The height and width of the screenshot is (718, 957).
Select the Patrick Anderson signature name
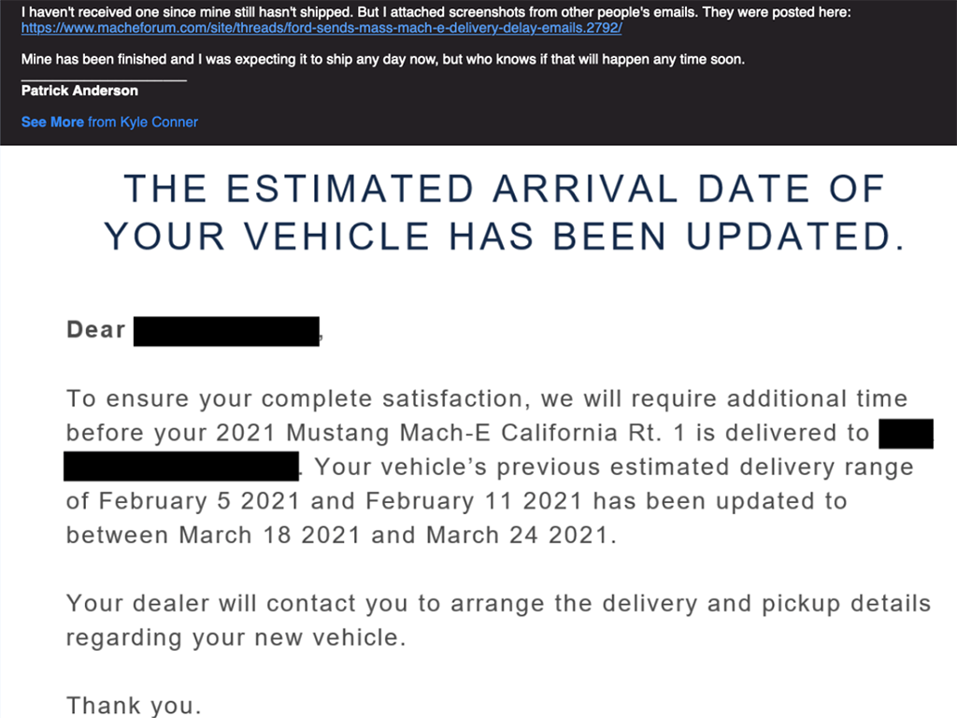click(79, 91)
